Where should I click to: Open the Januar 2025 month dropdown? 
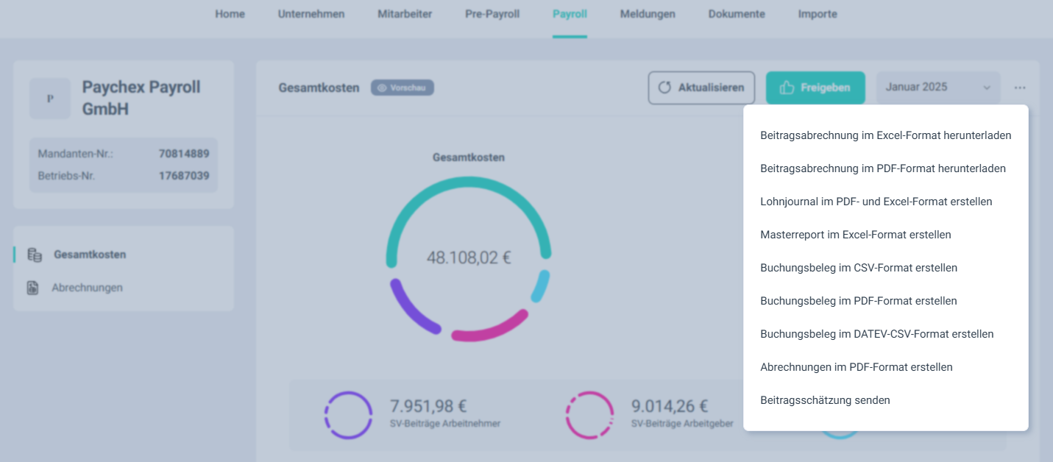click(x=937, y=88)
